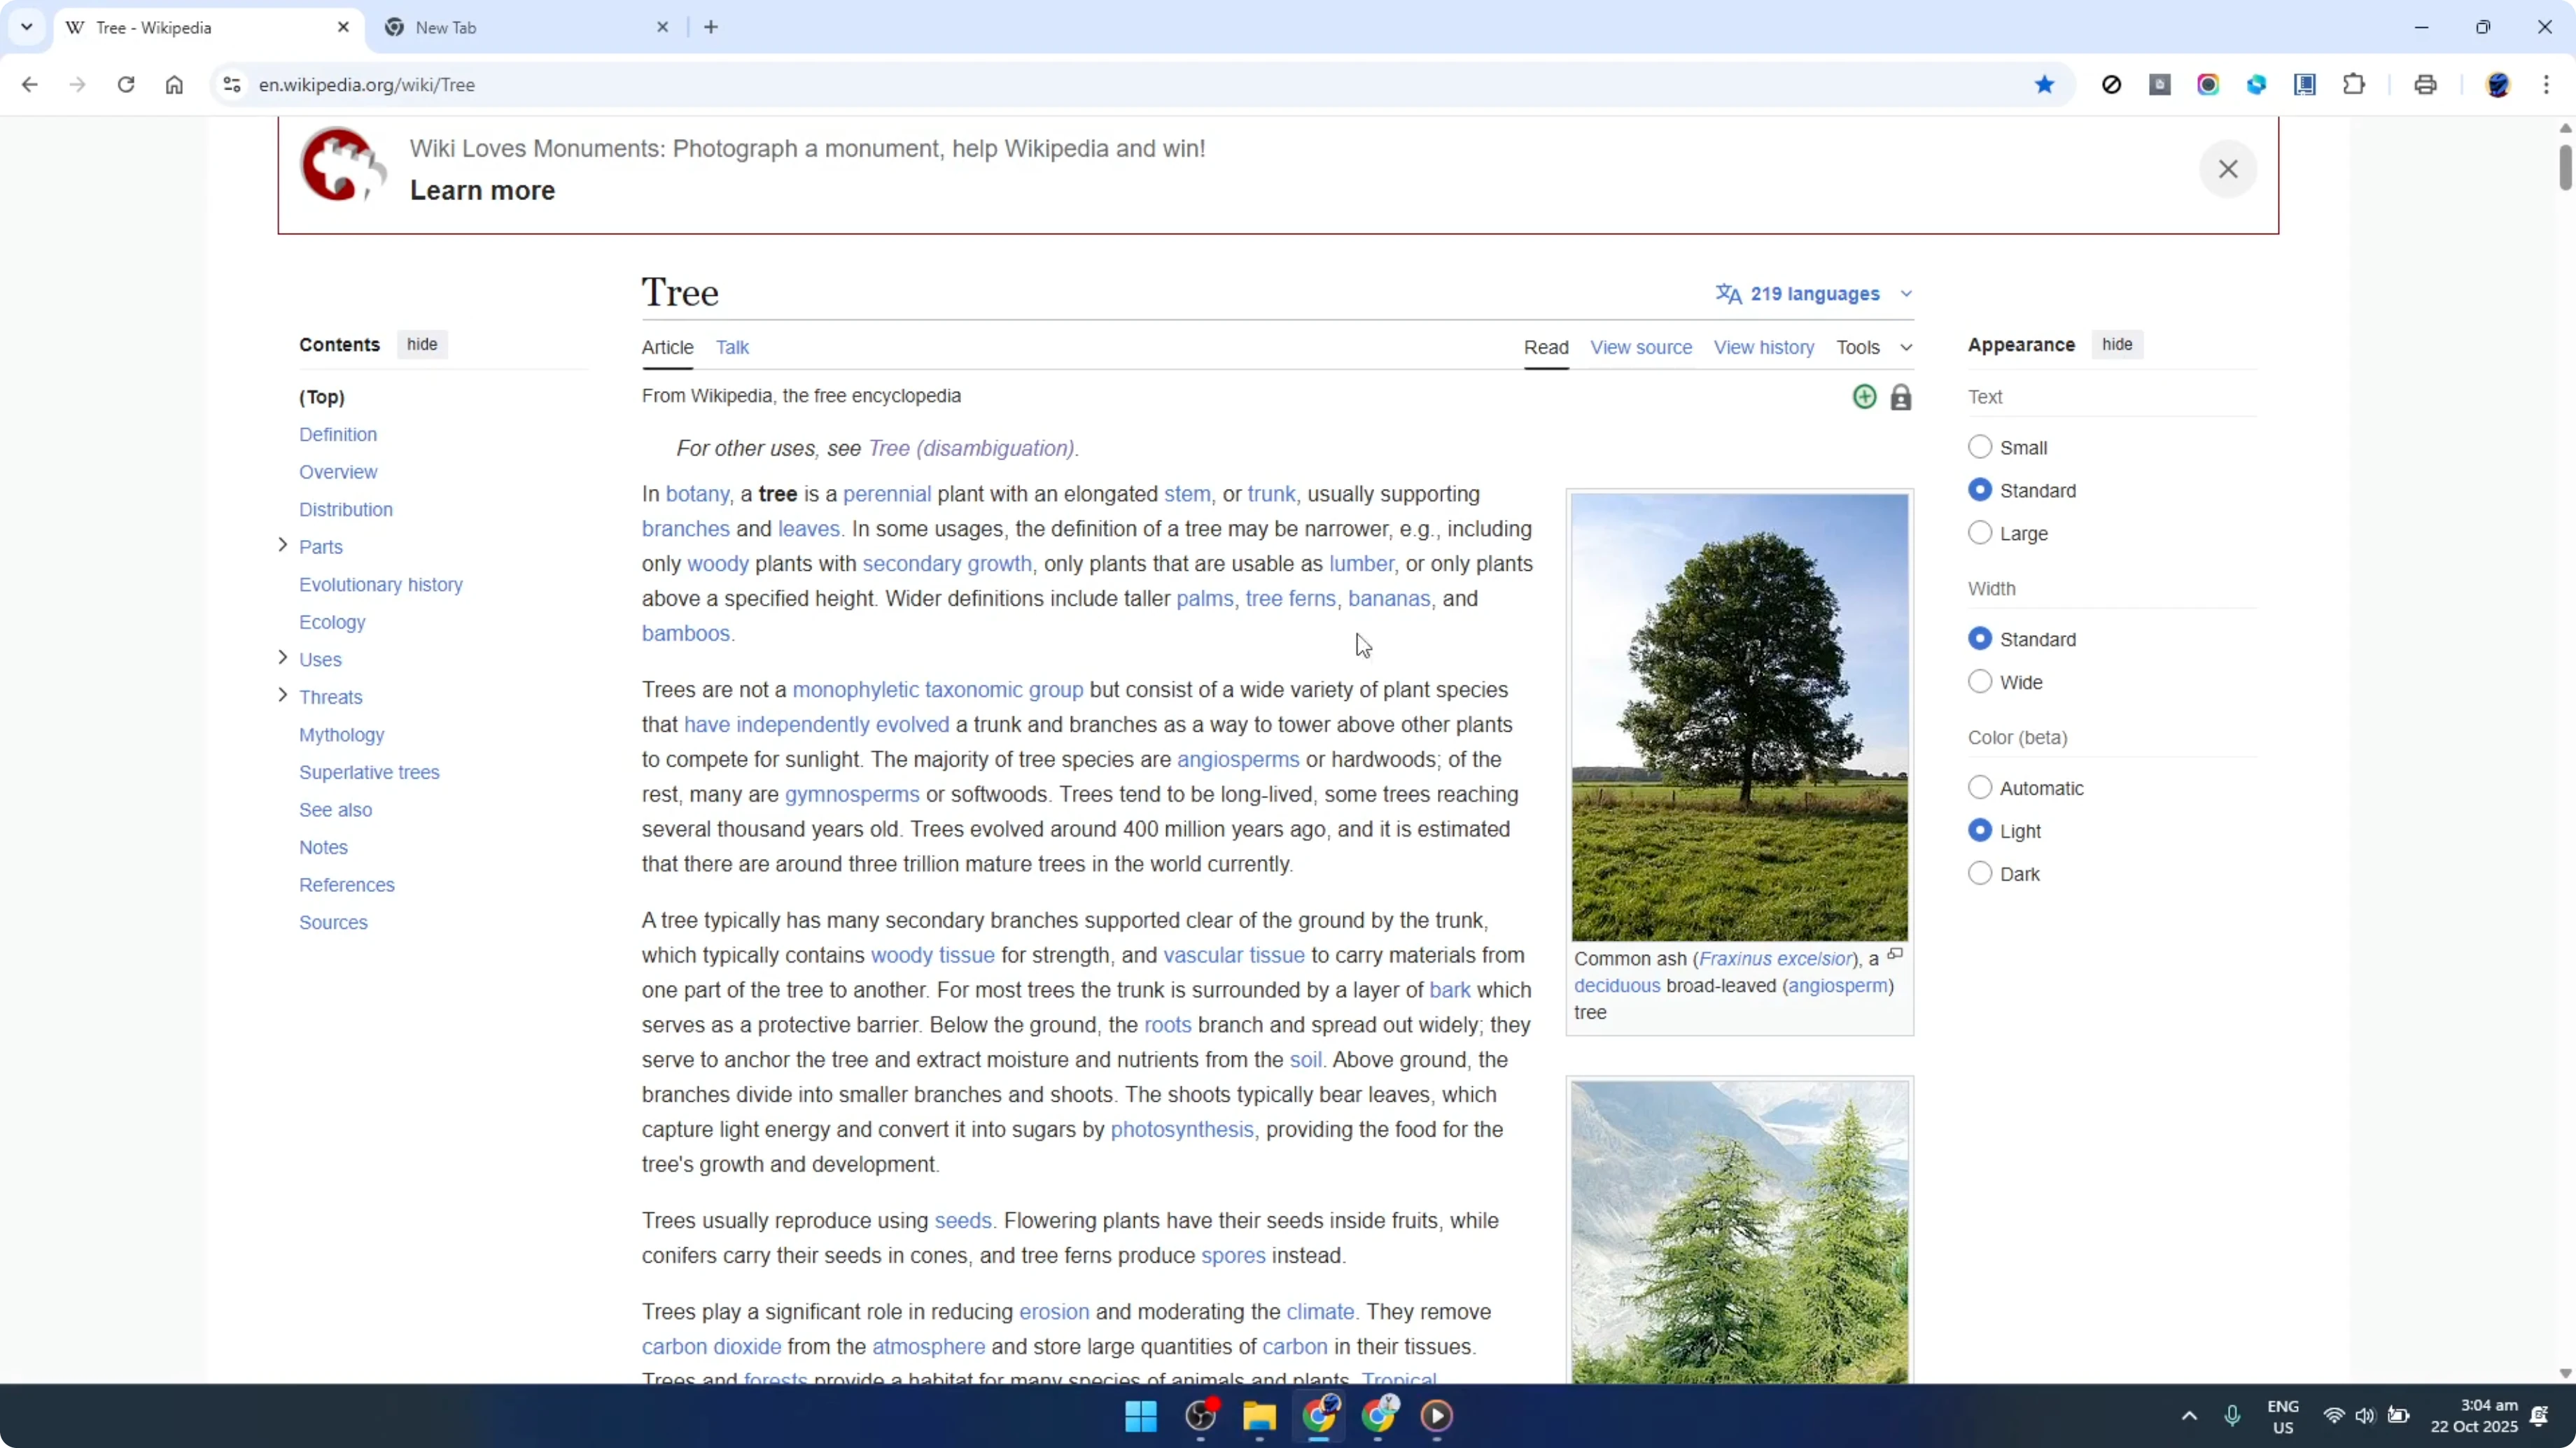
Task: Click the page protection padlock icon
Action: [x=1901, y=398]
